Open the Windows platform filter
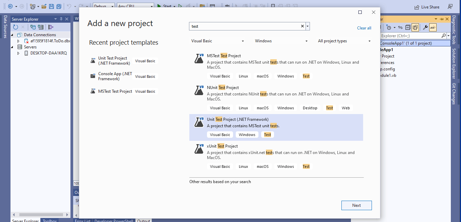The image size is (461, 222). [281, 41]
